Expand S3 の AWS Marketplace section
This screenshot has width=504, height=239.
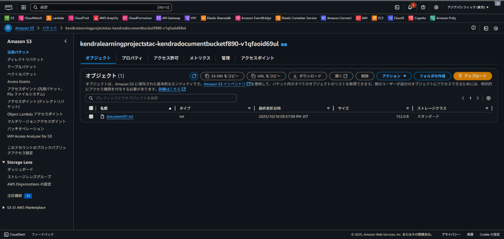pyautogui.click(x=4, y=208)
